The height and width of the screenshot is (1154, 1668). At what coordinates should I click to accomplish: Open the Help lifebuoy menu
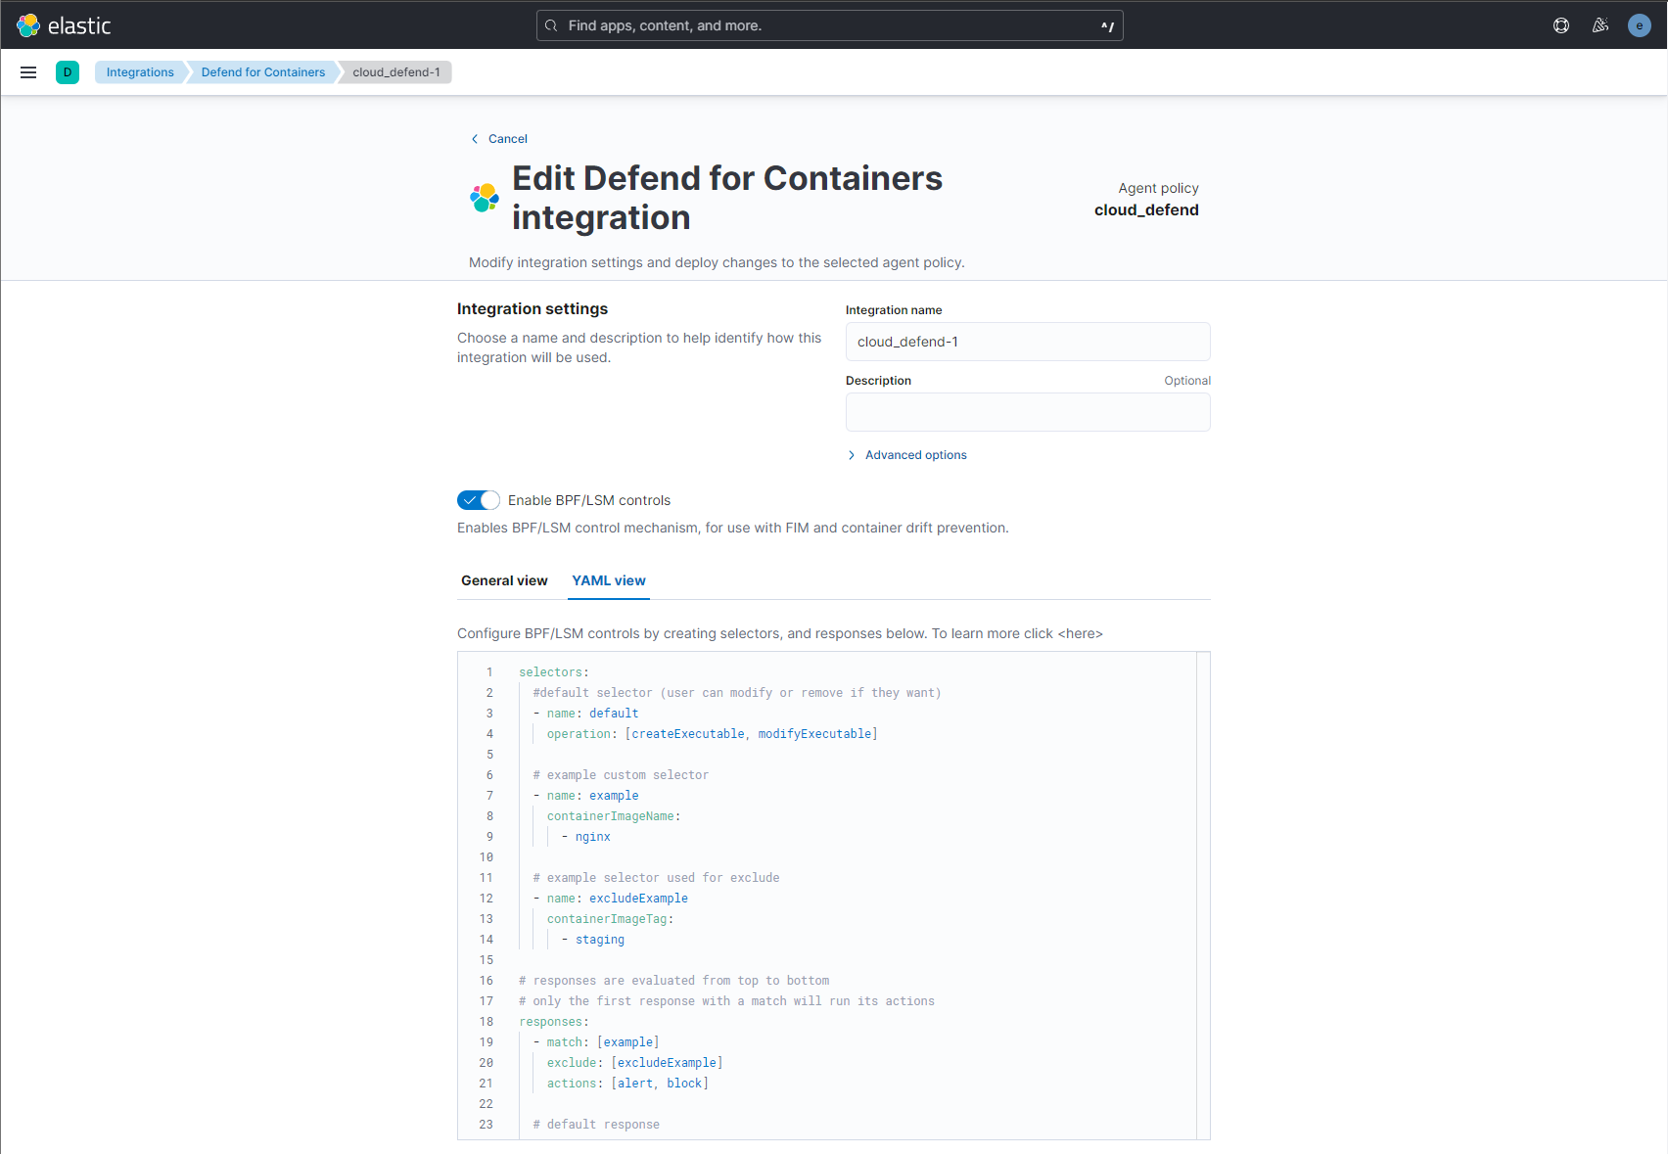tap(1560, 24)
